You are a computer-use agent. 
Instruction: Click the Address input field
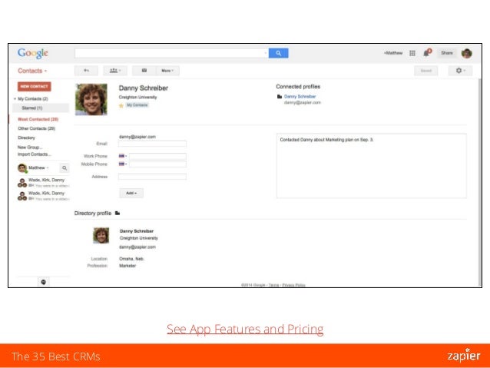pyautogui.click(x=152, y=177)
